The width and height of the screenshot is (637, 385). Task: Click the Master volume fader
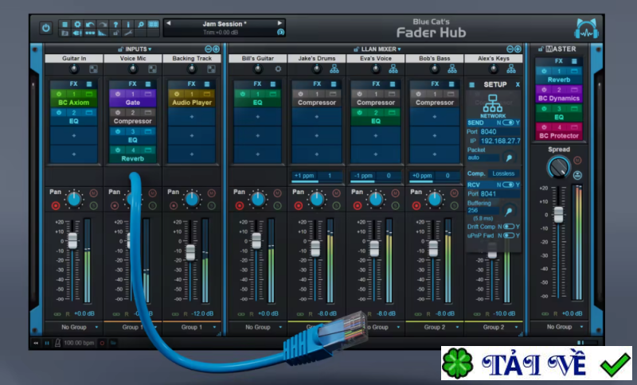pos(559,215)
